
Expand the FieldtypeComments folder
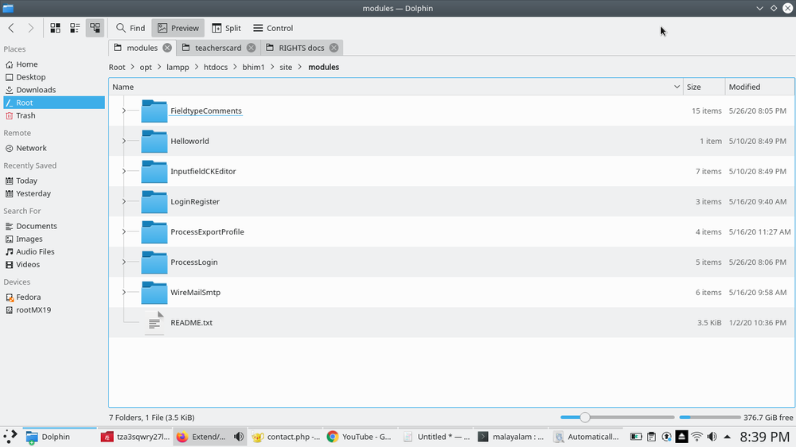tap(124, 111)
